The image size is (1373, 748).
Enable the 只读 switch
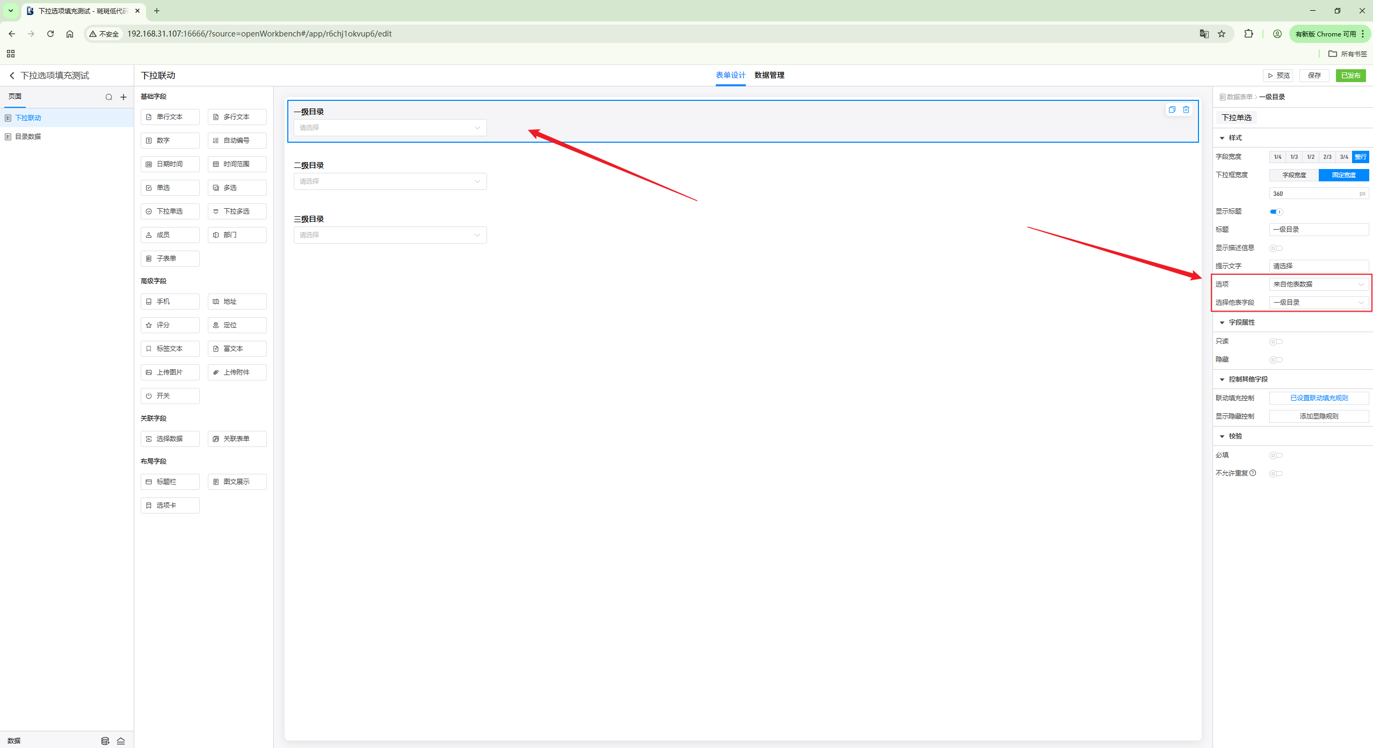[x=1276, y=342]
